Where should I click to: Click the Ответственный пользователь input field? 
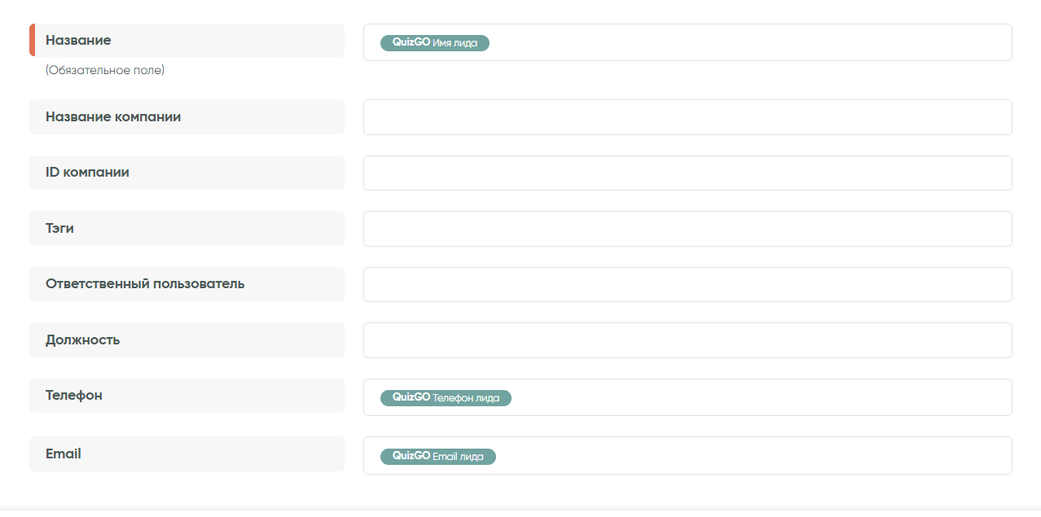tap(687, 285)
